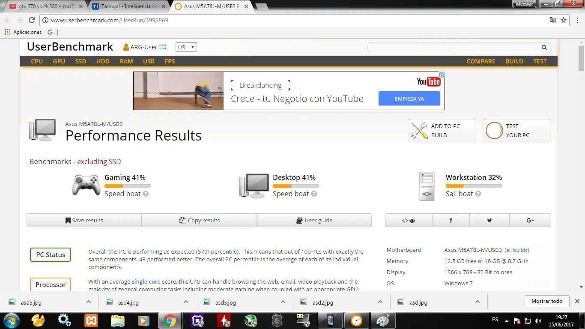Viewport: 585px width, 329px height.
Task: Click the Copy results button
Action: tap(199, 220)
